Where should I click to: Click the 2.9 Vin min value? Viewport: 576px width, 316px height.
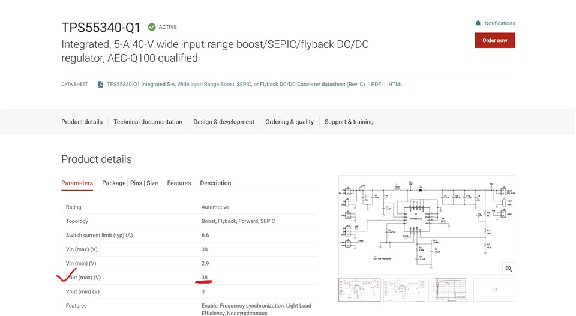205,263
